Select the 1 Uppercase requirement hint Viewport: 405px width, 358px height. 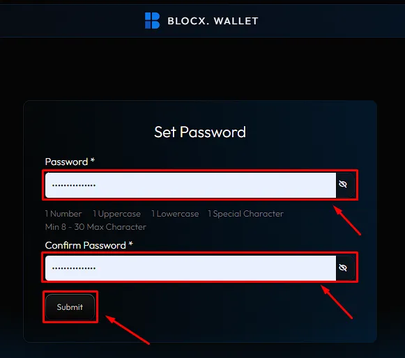116,214
